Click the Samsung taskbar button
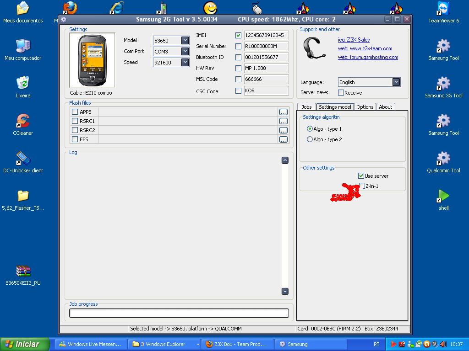This screenshot has width=469, height=351. 311,344
